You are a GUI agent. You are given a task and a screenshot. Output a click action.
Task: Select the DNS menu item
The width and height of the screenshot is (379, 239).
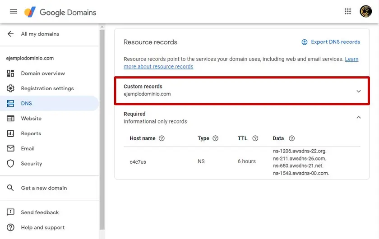(x=49, y=103)
